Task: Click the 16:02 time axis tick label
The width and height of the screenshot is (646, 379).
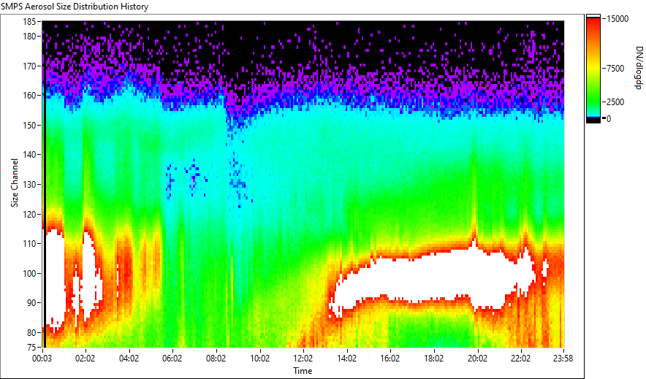Action: [389, 359]
